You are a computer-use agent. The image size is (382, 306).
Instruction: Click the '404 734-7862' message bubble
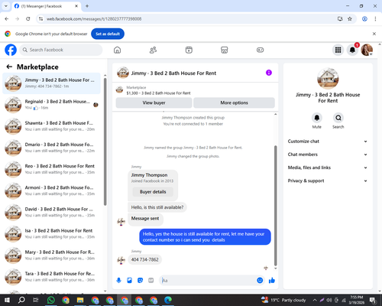point(144,259)
